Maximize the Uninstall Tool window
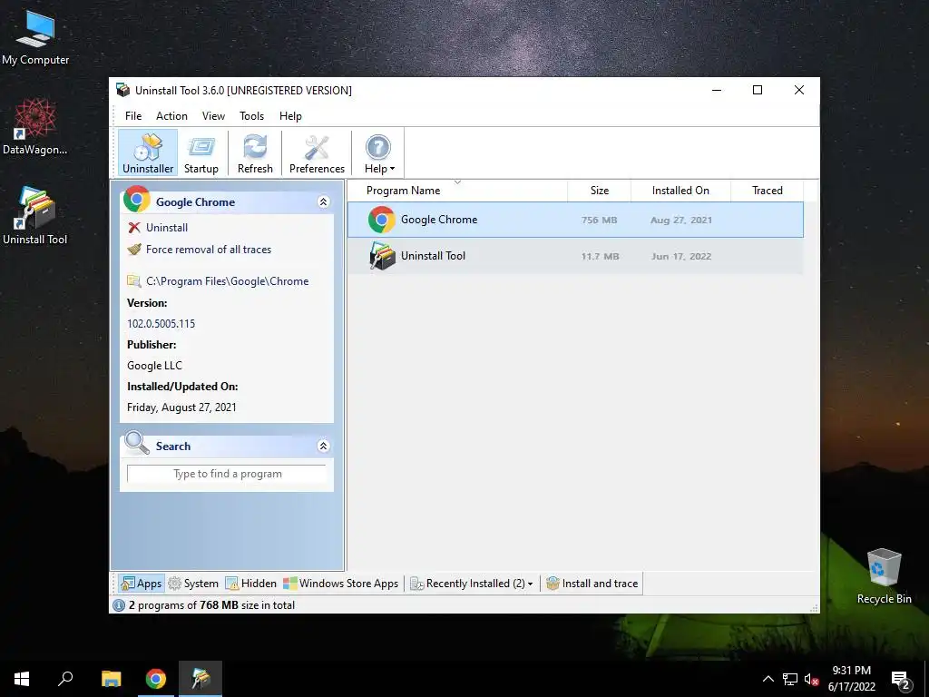Image resolution: width=929 pixels, height=697 pixels. pos(758,90)
